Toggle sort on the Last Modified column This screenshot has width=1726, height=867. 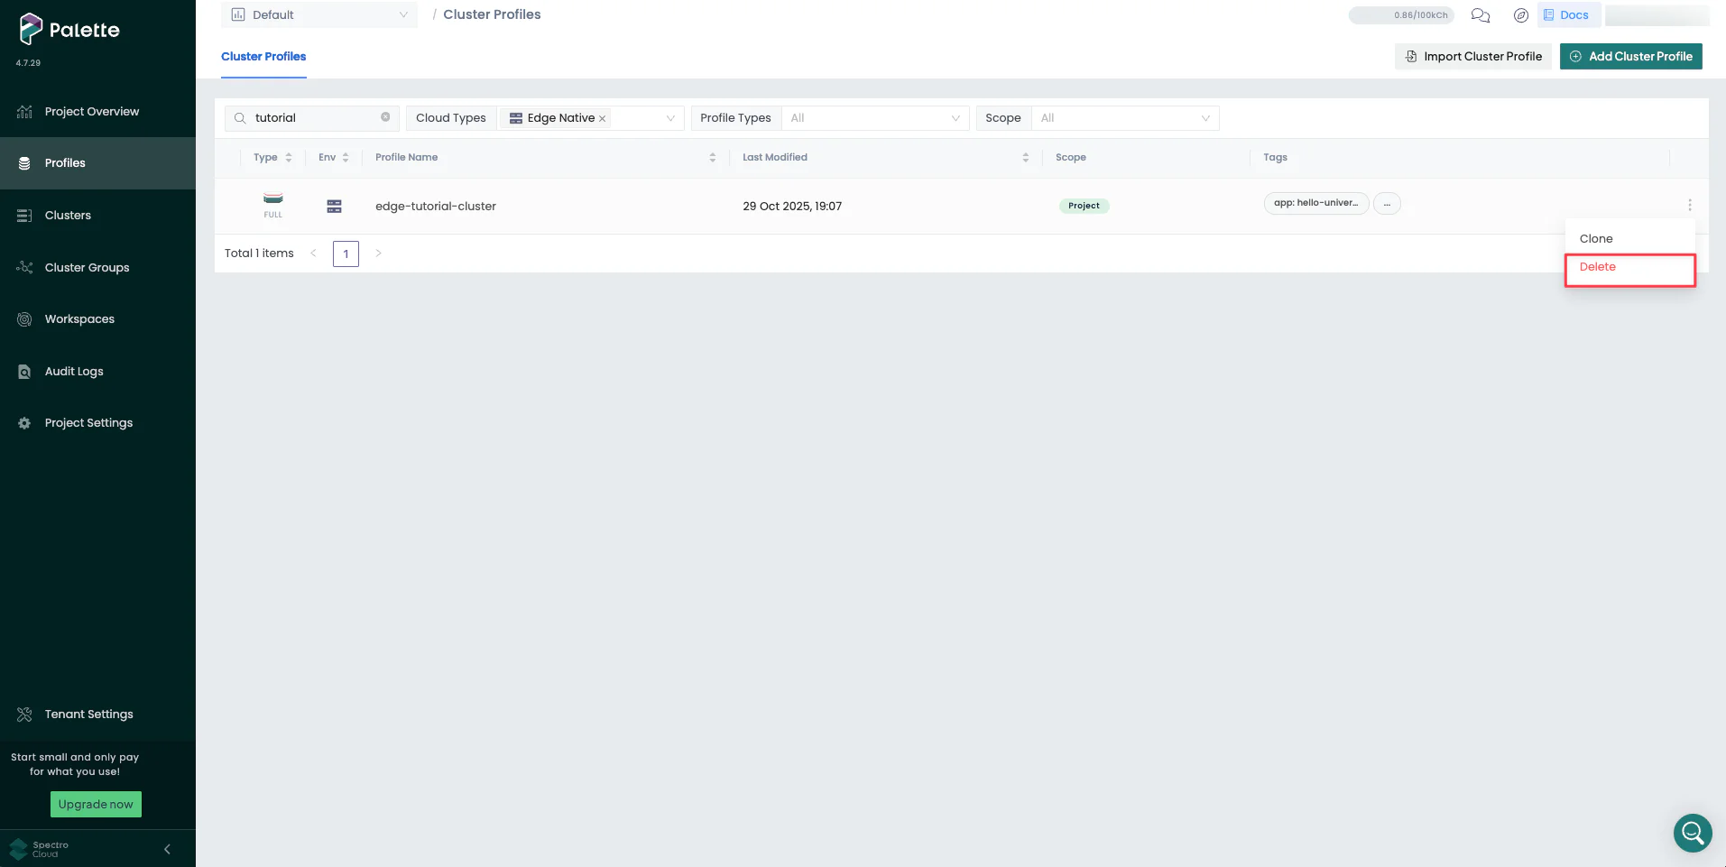point(1025,157)
